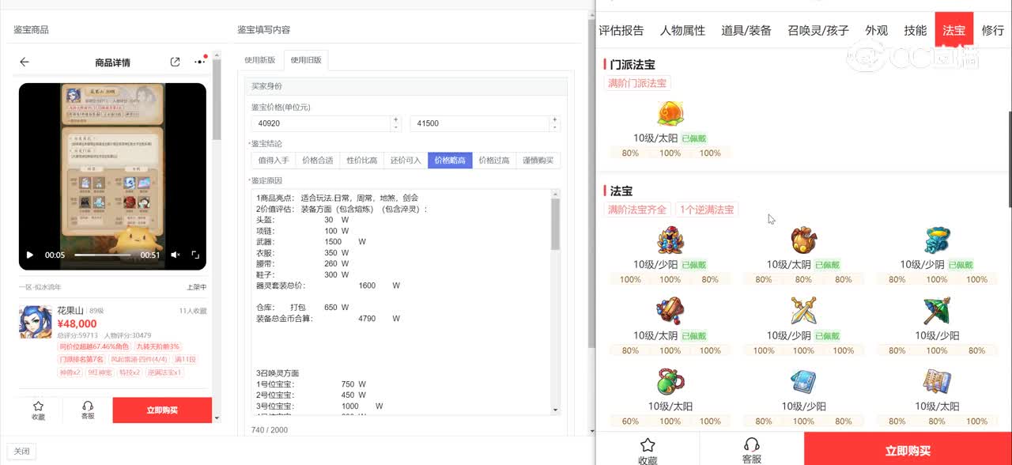The height and width of the screenshot is (465, 1012).
Task: Expand the product video to fullscreen
Action: click(195, 255)
